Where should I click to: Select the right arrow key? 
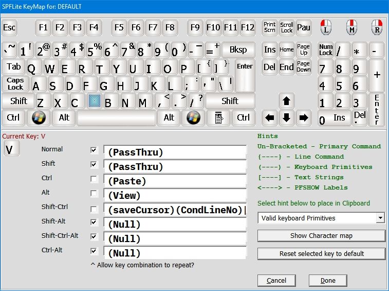click(x=304, y=118)
